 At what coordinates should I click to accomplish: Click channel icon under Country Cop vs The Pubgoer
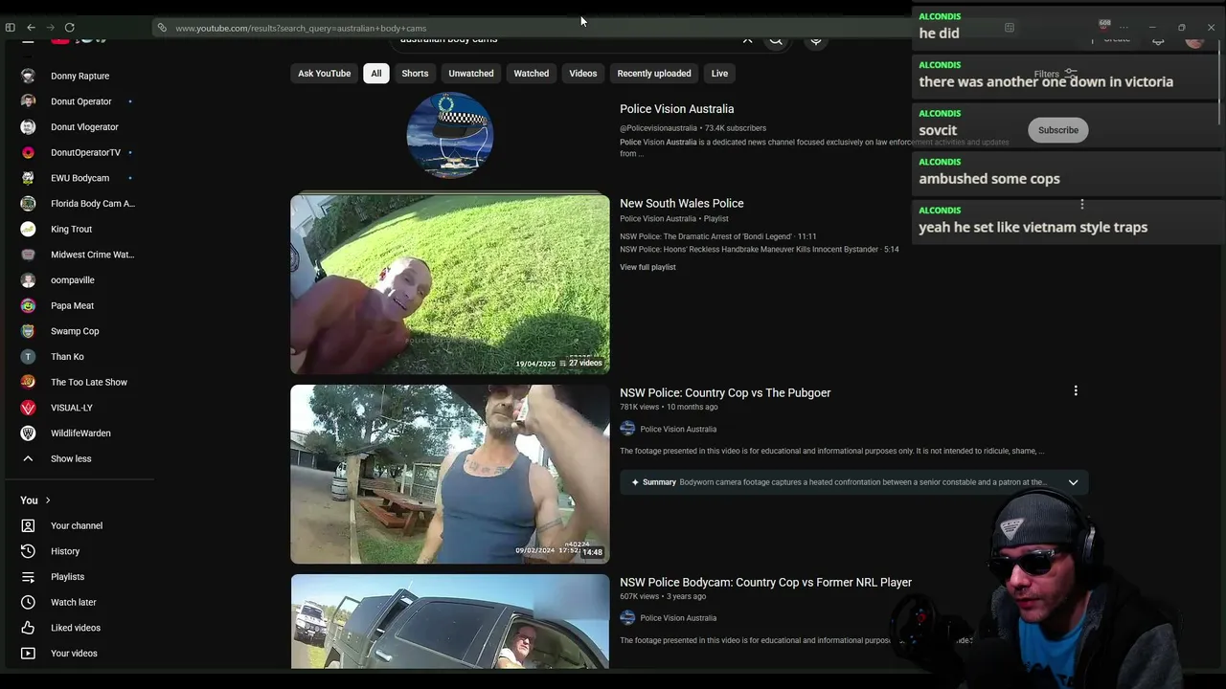tap(627, 429)
